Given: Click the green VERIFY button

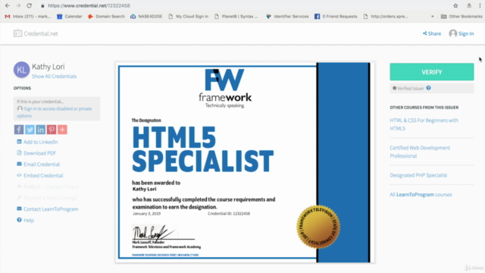Looking at the screenshot, I should [431, 72].
